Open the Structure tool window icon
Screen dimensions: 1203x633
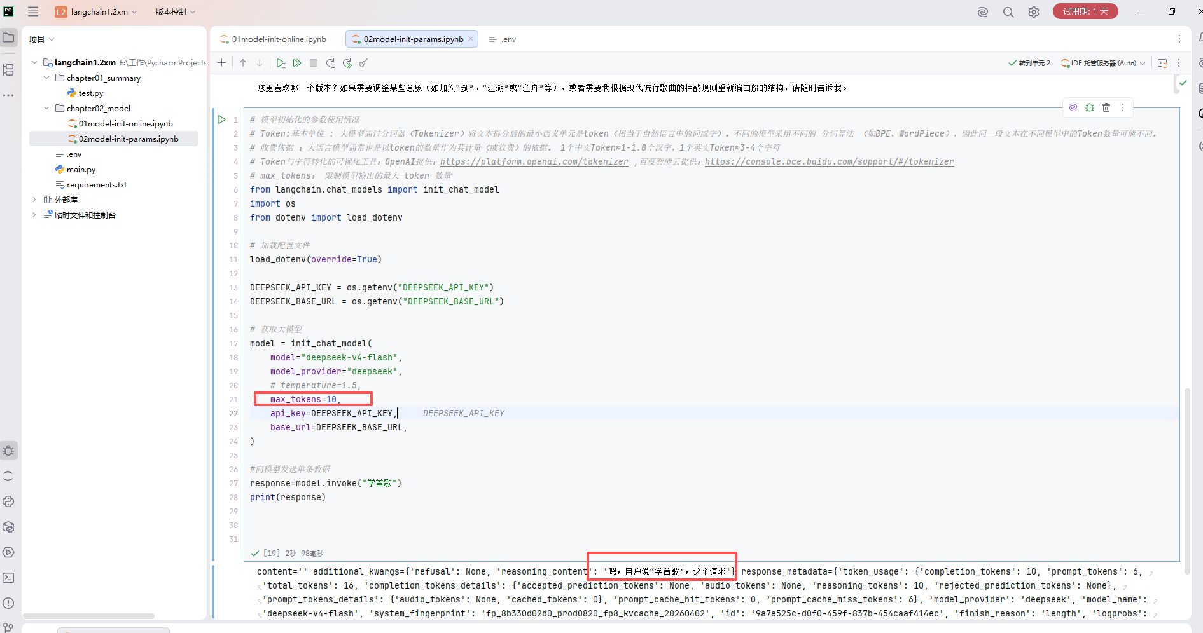[x=9, y=70]
